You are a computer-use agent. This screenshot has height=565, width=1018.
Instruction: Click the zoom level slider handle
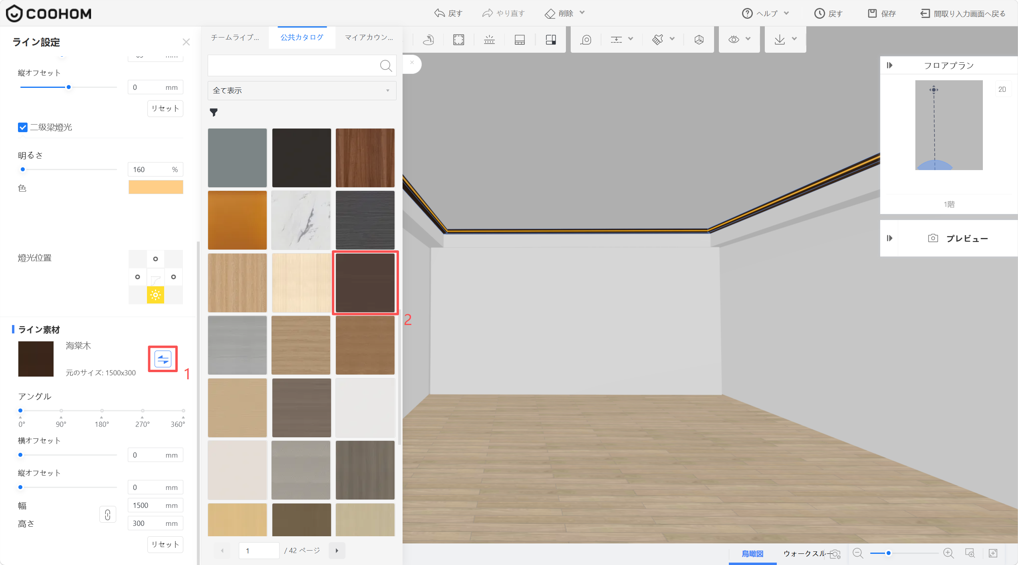pos(889,553)
